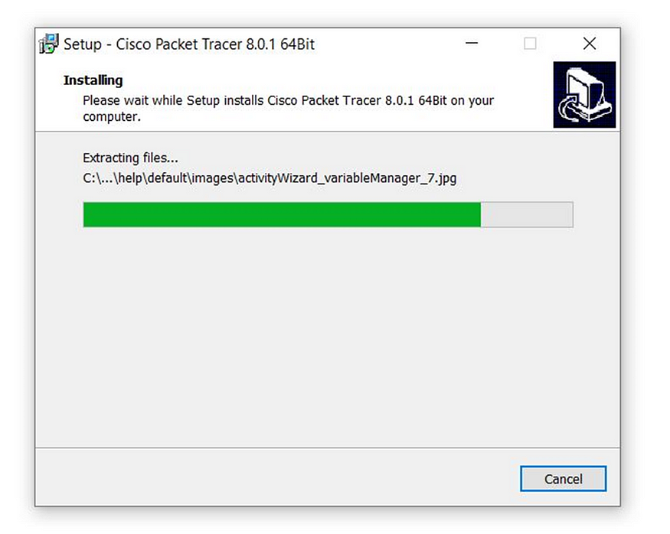Minimize the Setup window
670x534 pixels.
[472, 43]
